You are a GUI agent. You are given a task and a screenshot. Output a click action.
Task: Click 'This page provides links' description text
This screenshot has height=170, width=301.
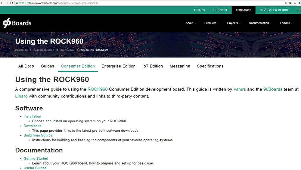click(85, 131)
